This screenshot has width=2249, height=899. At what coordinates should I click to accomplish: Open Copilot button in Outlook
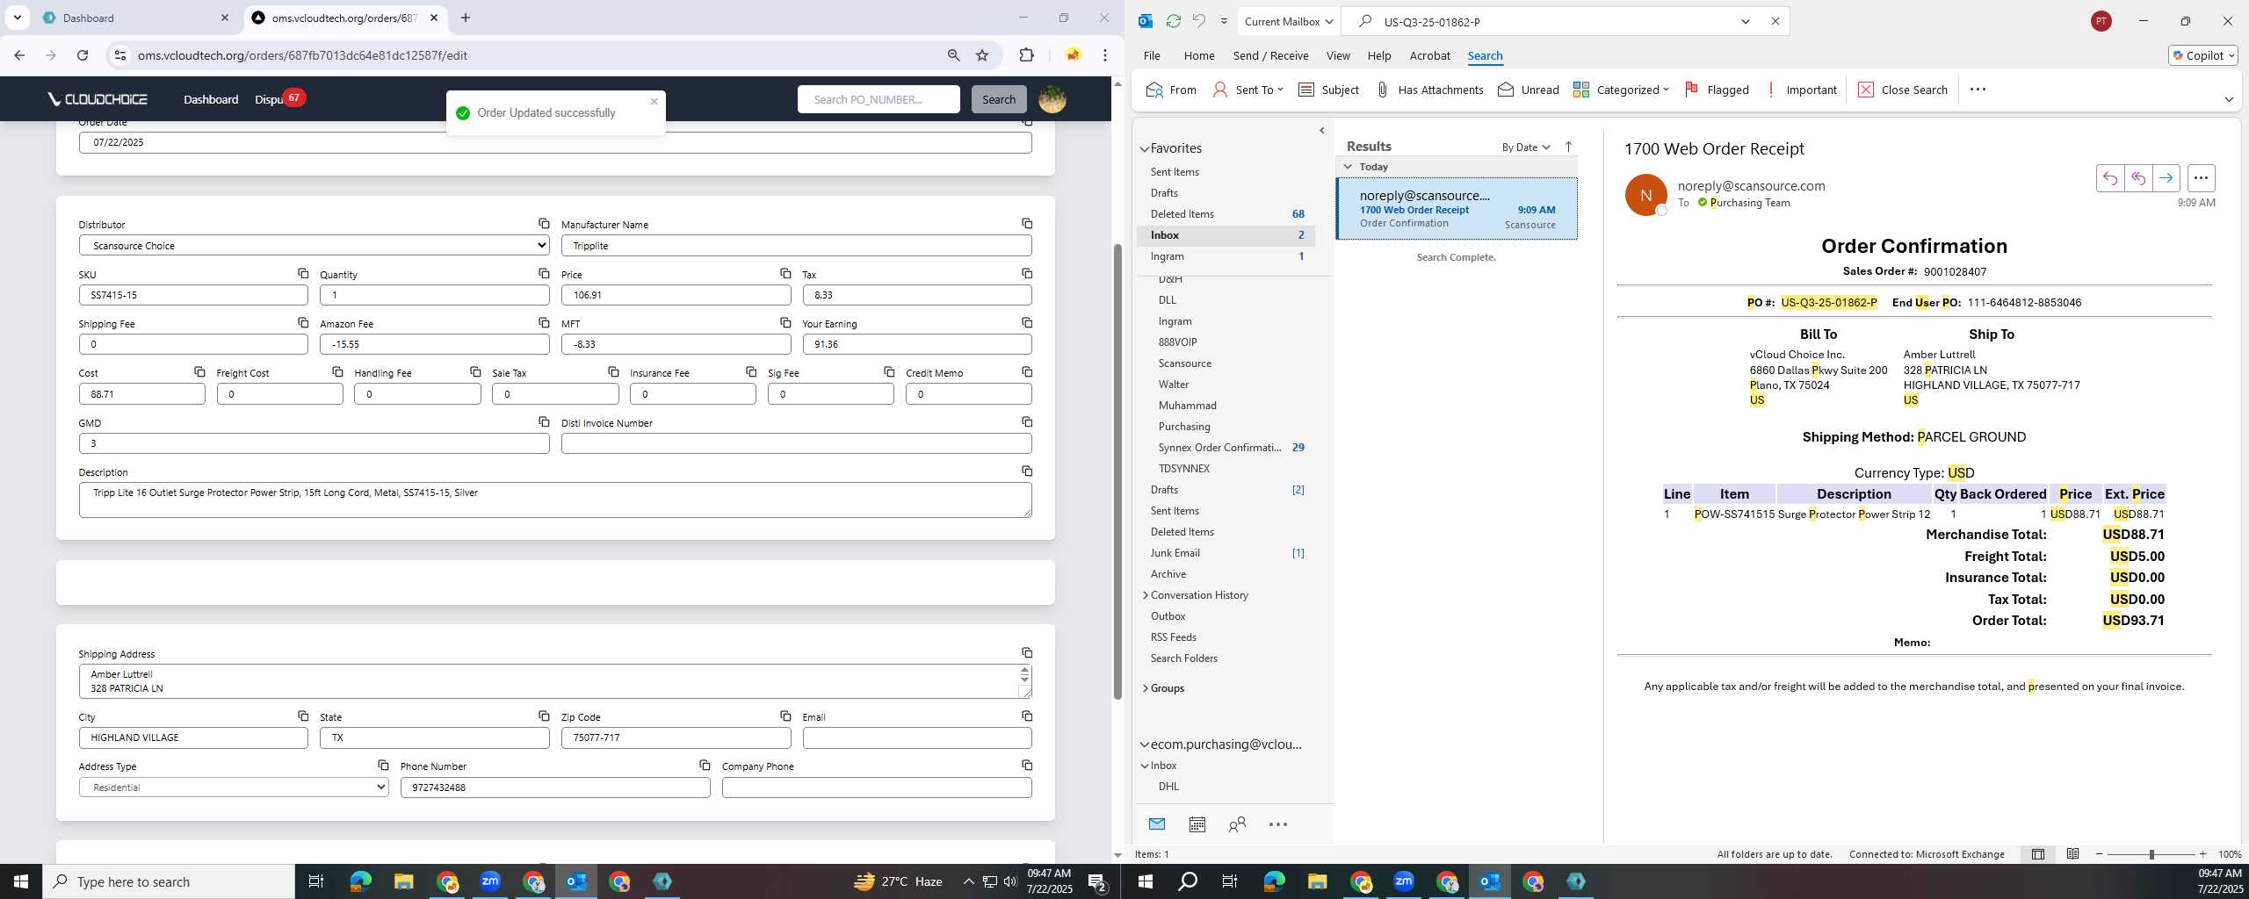(2203, 55)
